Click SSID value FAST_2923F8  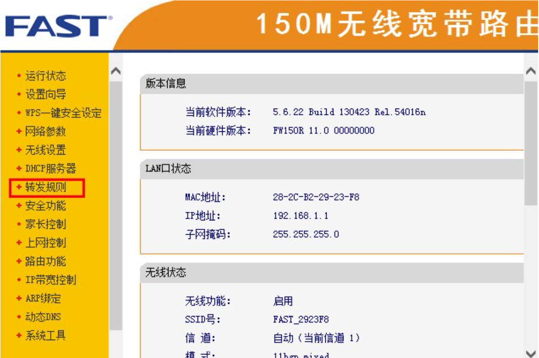(301, 320)
